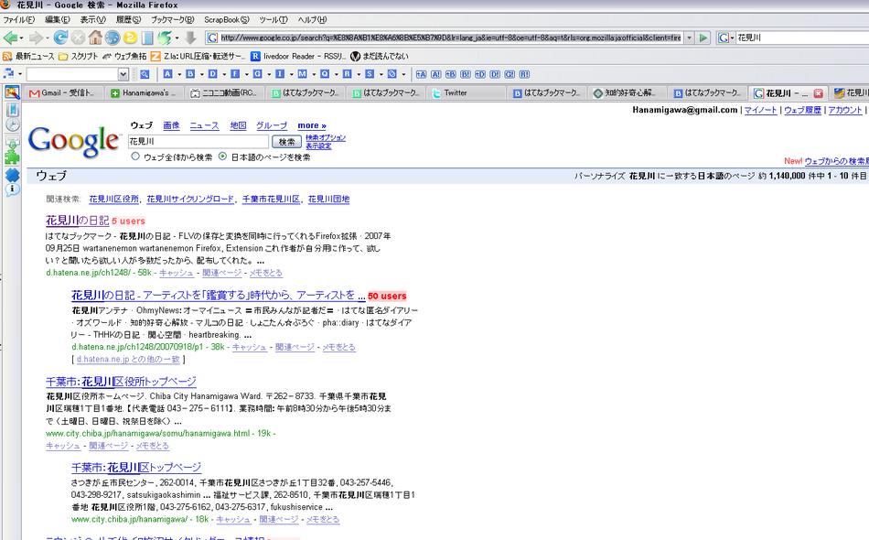
Task: Open the livedoor Reader bookmark
Action: coord(299,56)
